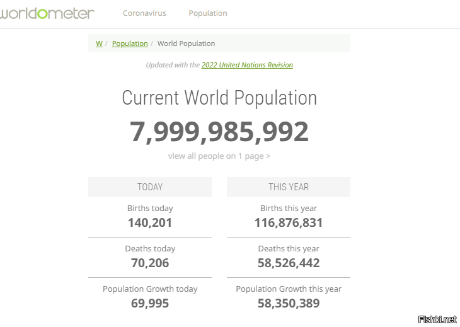Click the Births this year number
The width and height of the screenshot is (460, 327).
[x=289, y=222]
